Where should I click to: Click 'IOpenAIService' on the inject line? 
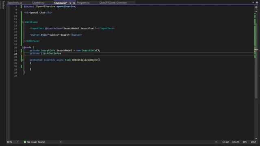coord(45,6)
